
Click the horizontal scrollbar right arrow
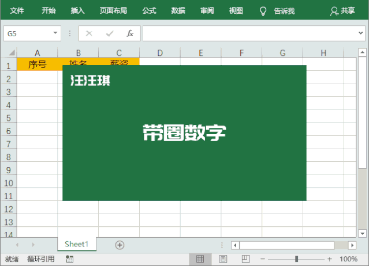352,246
